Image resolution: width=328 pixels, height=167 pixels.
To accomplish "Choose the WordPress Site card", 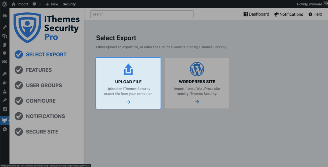I will point(197,83).
